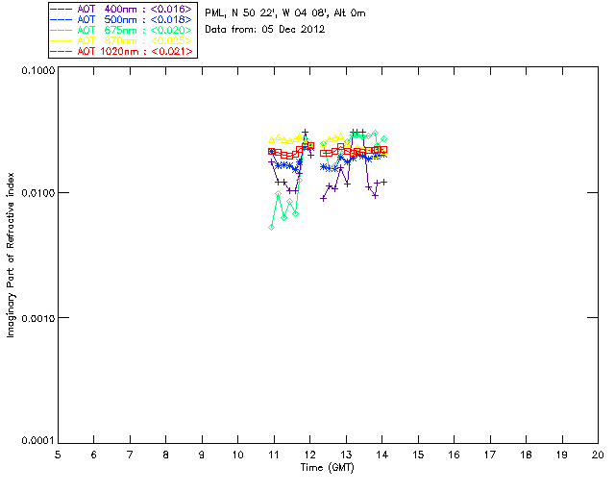Viewport: 615px width, 492px height.
Task: Click x-axis tick label 14
Action: pyautogui.click(x=382, y=455)
